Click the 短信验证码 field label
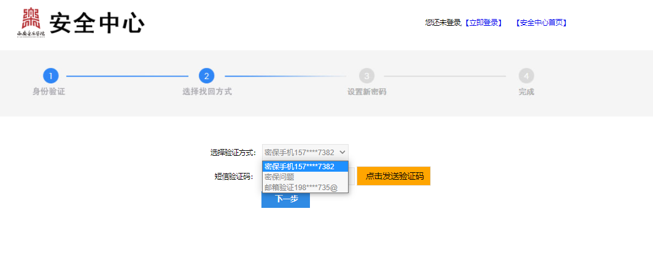 pos(233,177)
